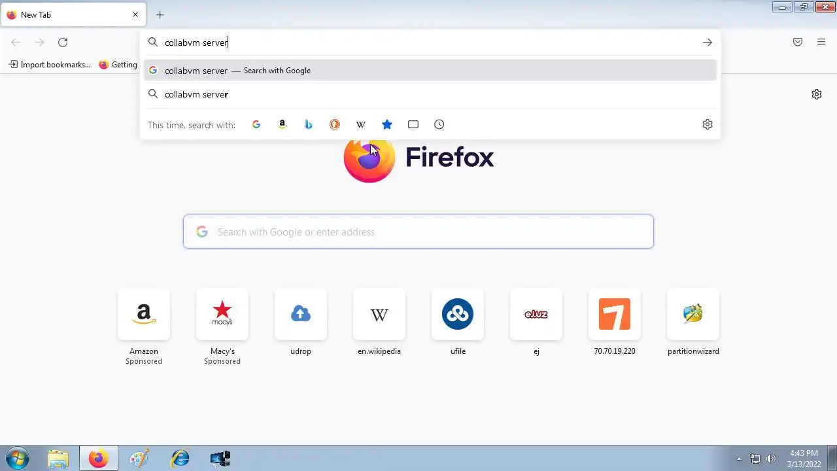Open network status tray icon

[x=755, y=459]
